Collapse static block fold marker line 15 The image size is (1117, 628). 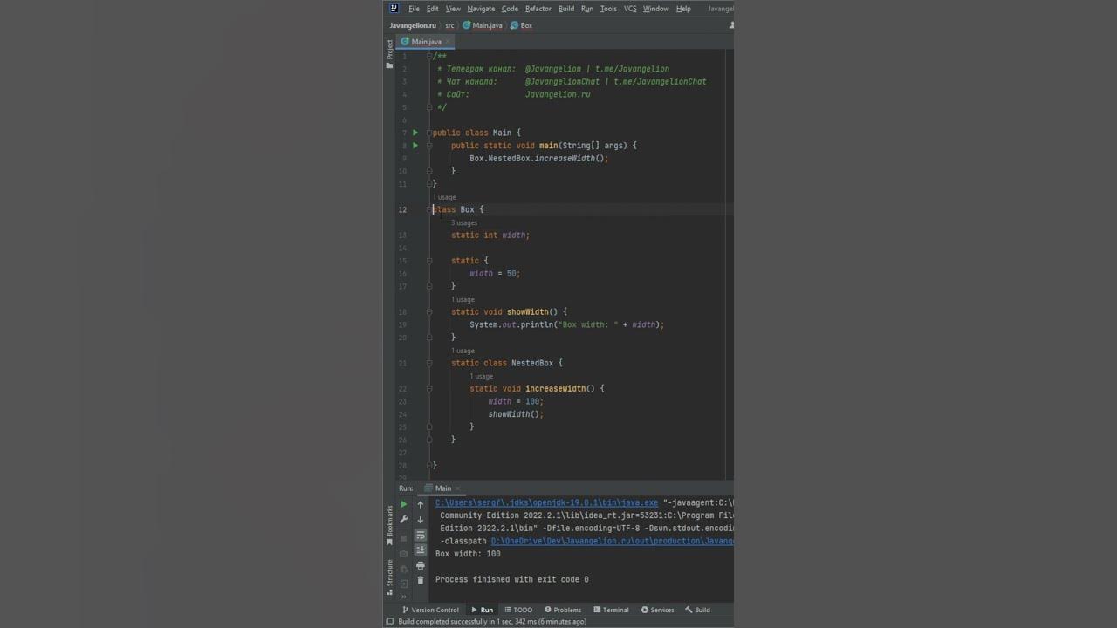pyautogui.click(x=429, y=261)
